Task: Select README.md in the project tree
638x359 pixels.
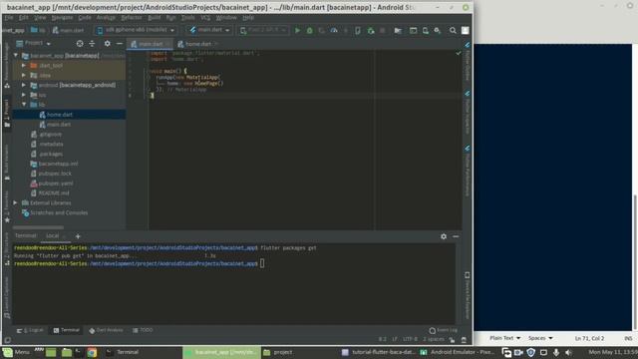Action: (x=54, y=193)
